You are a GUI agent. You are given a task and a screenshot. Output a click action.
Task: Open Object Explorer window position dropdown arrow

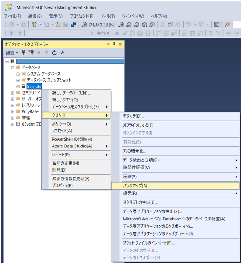point(108,44)
